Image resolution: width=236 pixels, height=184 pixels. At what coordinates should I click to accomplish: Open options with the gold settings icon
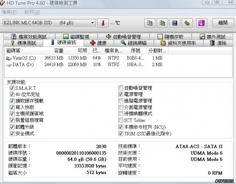tap(187, 23)
